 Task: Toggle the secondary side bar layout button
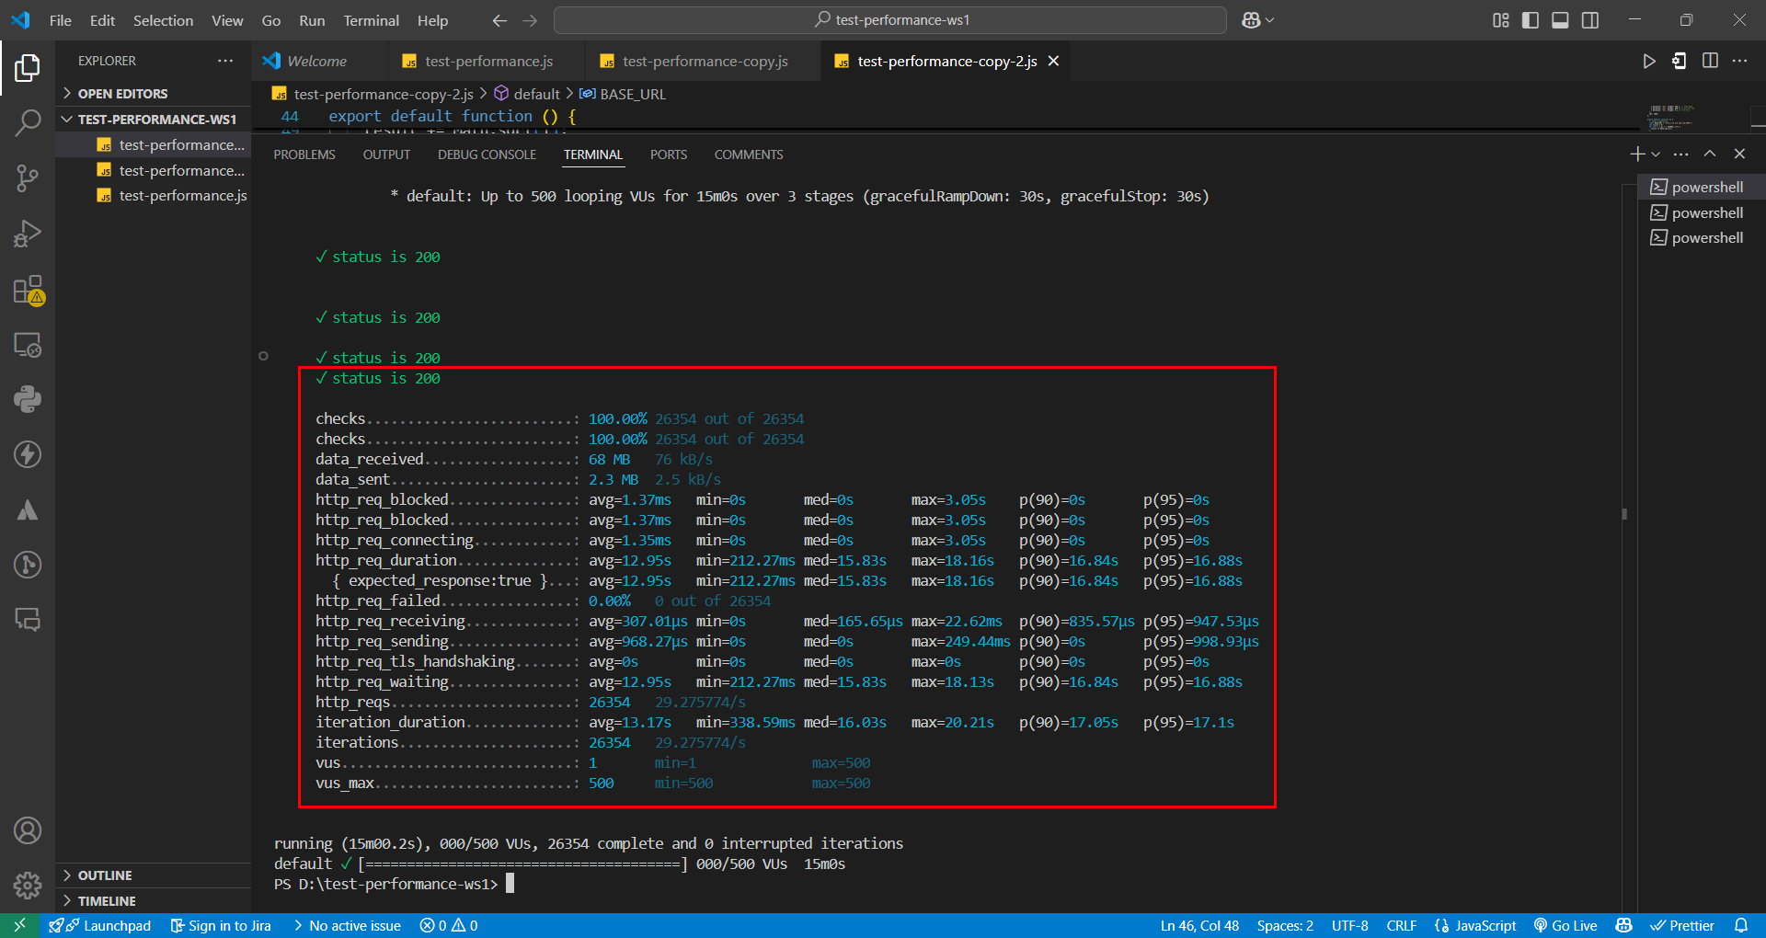click(x=1590, y=20)
